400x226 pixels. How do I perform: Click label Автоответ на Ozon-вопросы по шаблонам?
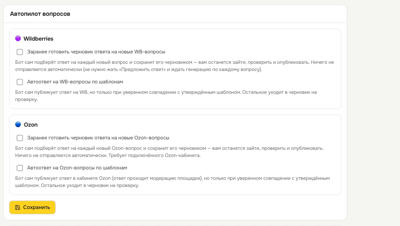(x=77, y=168)
